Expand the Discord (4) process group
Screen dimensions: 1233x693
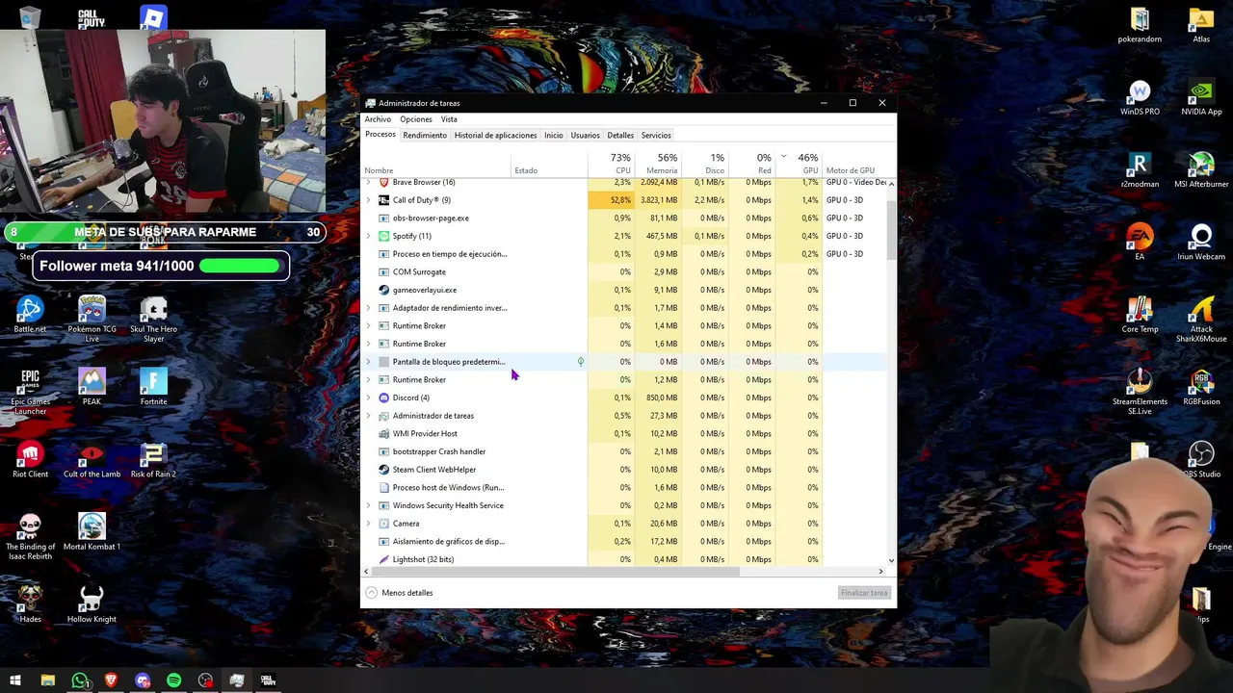(x=368, y=398)
